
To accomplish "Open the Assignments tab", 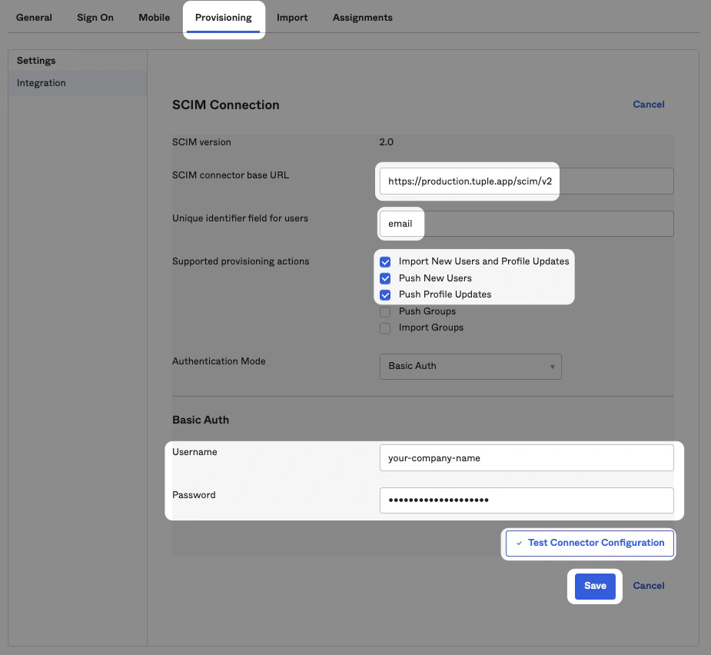I will (362, 17).
